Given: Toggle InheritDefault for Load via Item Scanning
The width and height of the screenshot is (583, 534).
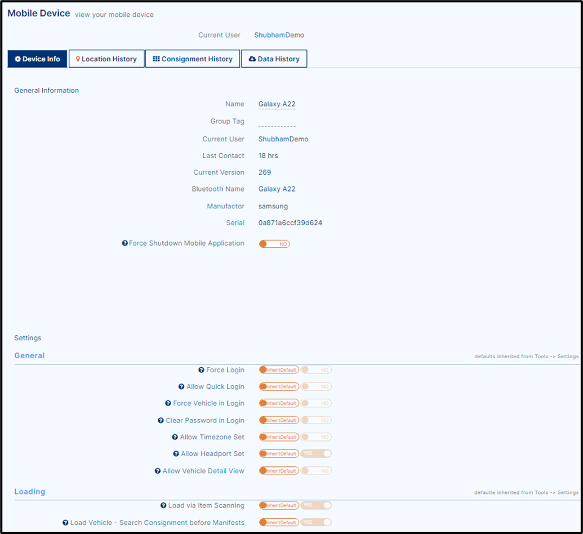Looking at the screenshot, I should [x=279, y=505].
